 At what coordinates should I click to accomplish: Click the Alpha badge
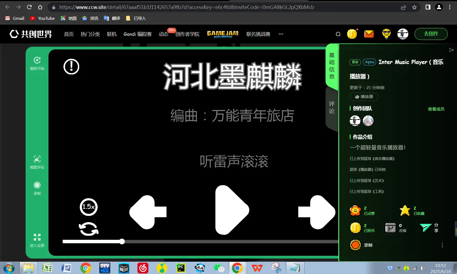(x=370, y=62)
